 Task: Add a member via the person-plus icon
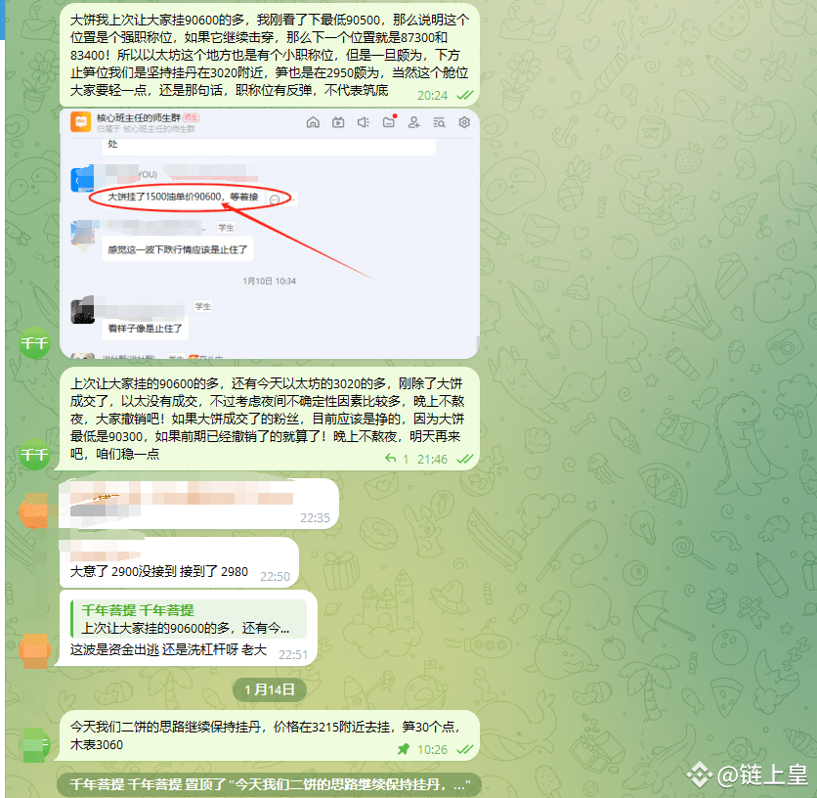pyautogui.click(x=414, y=122)
